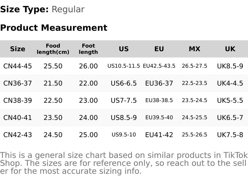Image resolution: width=248 pixels, height=183 pixels.
Task: Select the EU41-42 cell
Action: [x=159, y=135]
